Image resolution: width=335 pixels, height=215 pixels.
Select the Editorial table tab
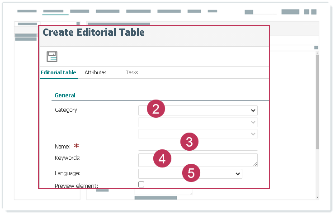tap(58, 72)
